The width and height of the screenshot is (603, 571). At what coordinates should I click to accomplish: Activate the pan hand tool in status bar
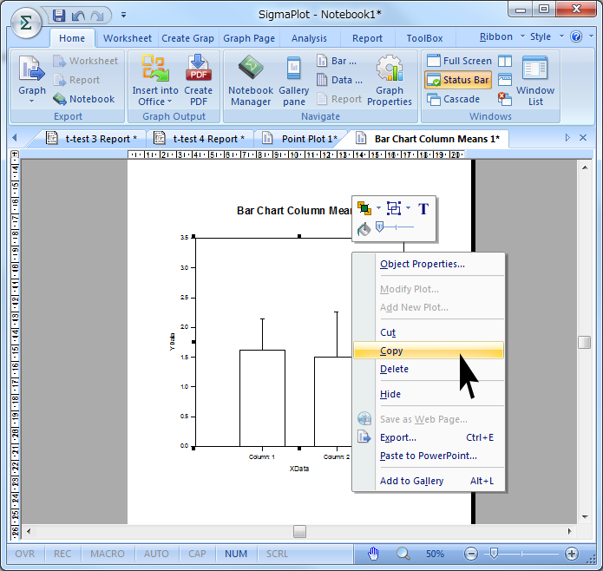(373, 554)
